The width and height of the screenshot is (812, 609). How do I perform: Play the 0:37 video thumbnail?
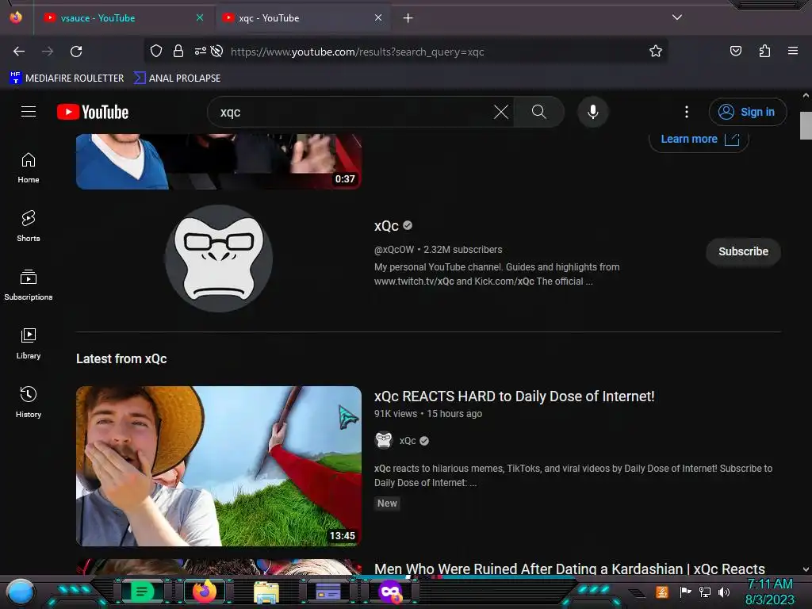click(219, 161)
